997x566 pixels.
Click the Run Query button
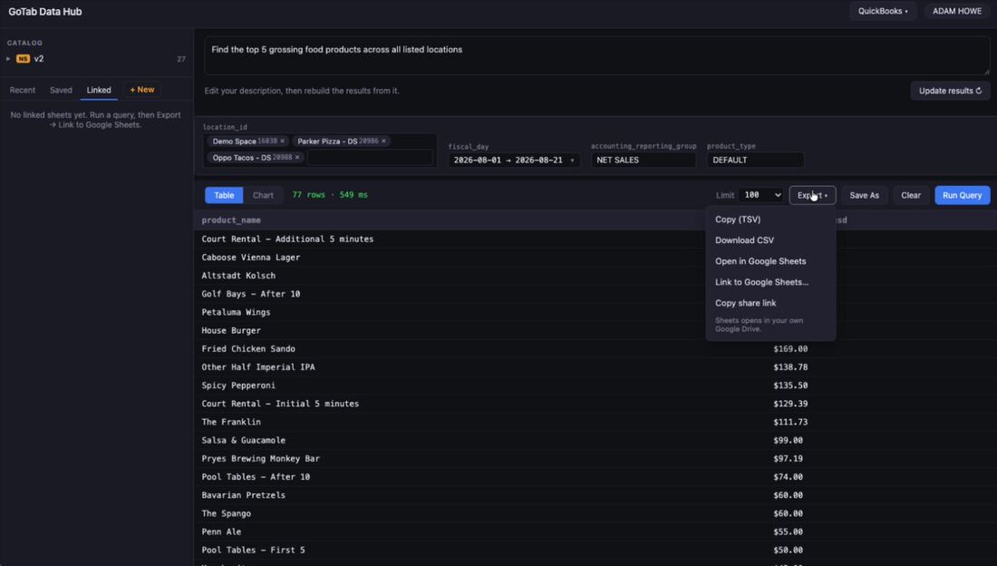pos(962,195)
